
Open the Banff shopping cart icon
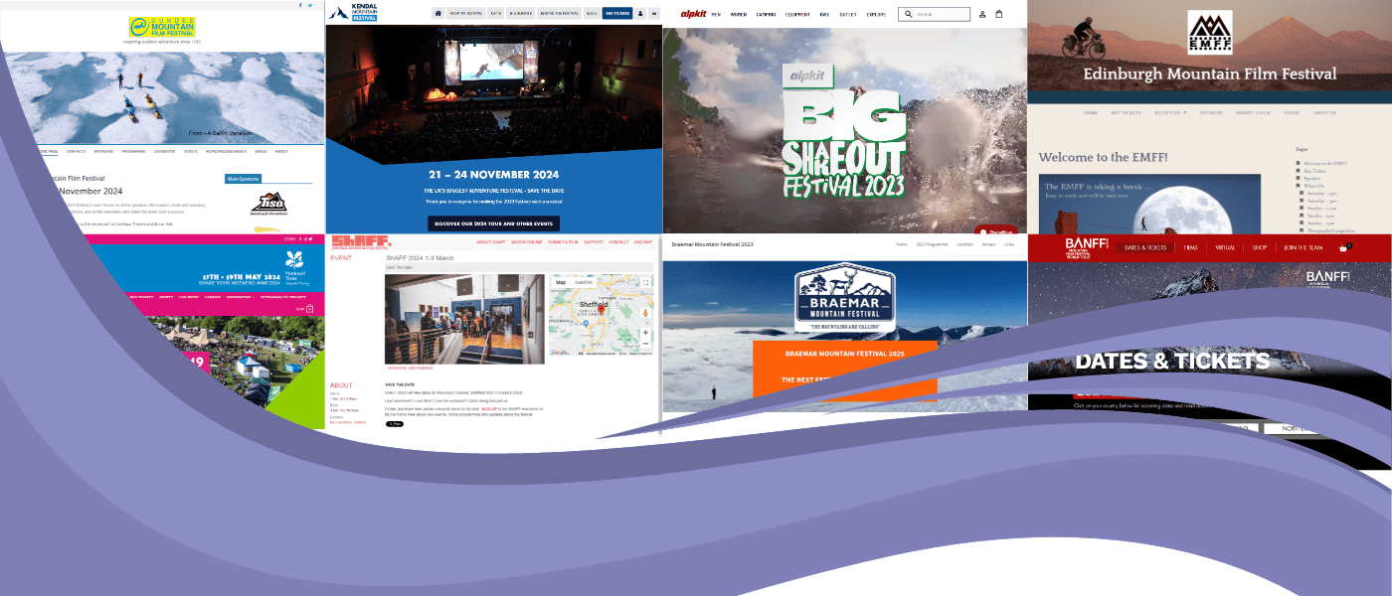[x=1343, y=246]
